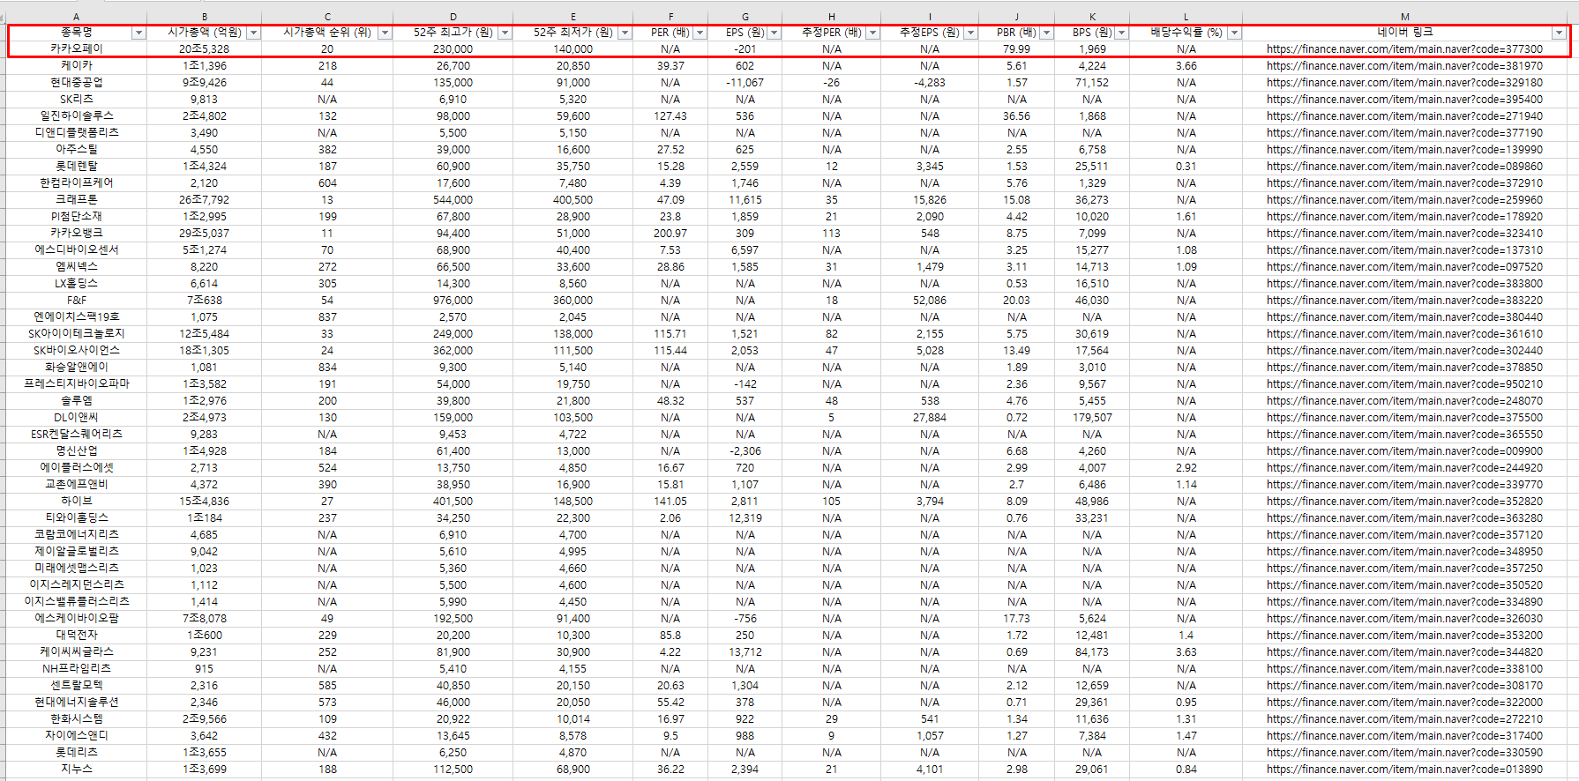Select the 하이브 stock name cell
Image resolution: width=1579 pixels, height=781 pixels.
(77, 502)
